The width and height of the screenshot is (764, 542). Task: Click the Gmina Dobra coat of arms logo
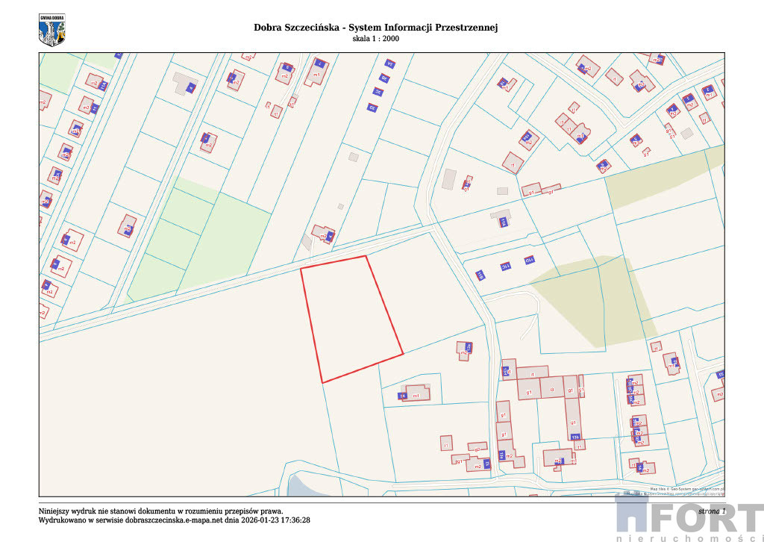click(x=51, y=30)
